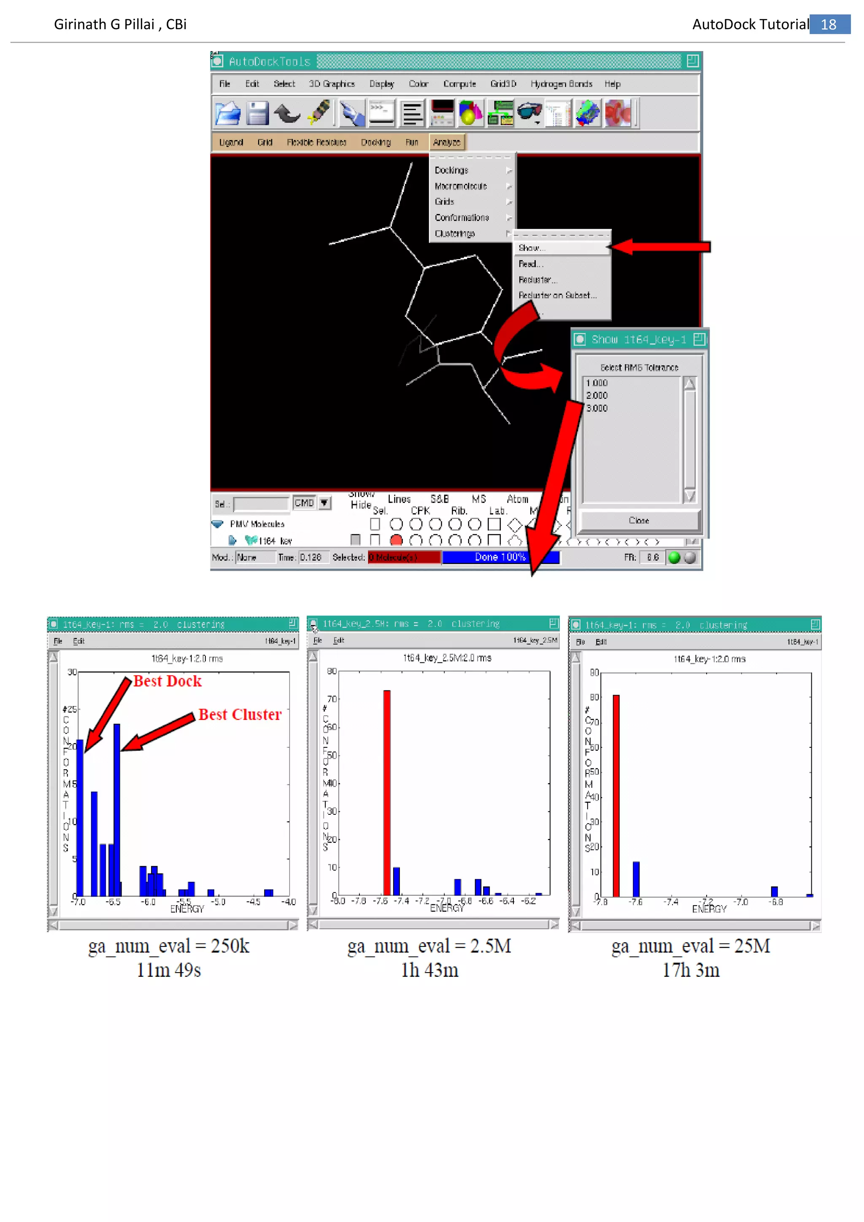
Task: Click the floppy disk save icon
Action: click(x=257, y=114)
